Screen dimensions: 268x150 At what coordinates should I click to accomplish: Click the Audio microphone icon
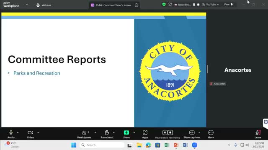(x=11, y=132)
